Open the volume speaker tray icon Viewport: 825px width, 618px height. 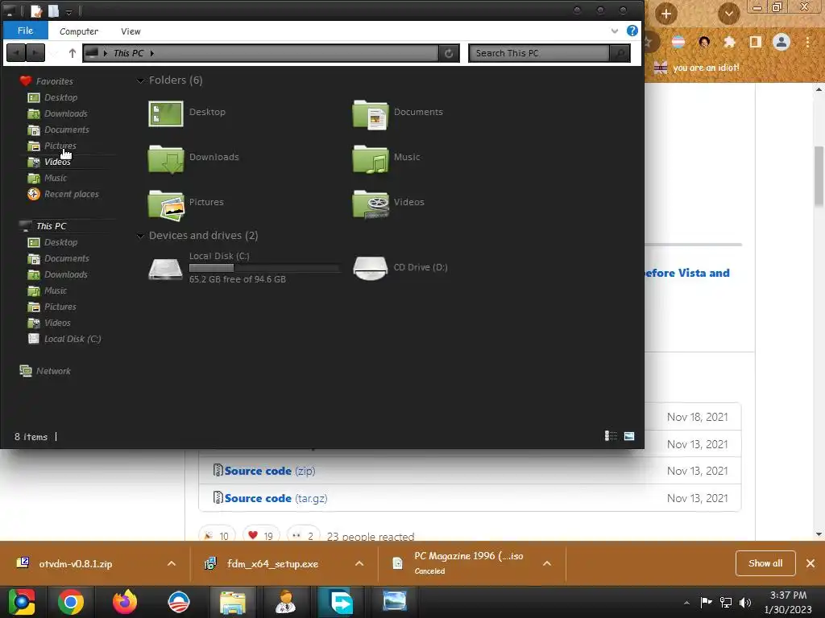point(745,602)
